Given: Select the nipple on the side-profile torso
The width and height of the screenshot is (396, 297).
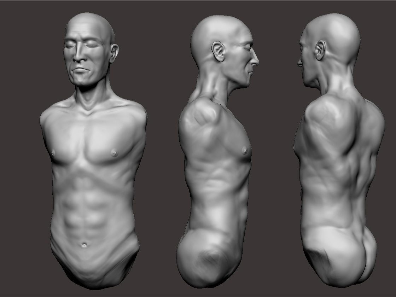Looking at the screenshot, I should coord(244,151).
